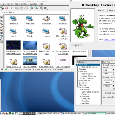
Task: Click the network computers icon in Konqueror sidebar
Action: pyautogui.click(x=1, y=33)
